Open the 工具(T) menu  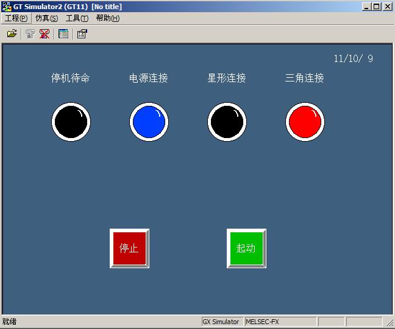click(x=77, y=18)
